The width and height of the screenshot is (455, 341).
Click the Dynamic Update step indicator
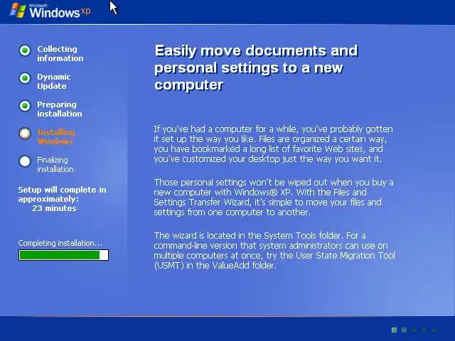tap(25, 78)
